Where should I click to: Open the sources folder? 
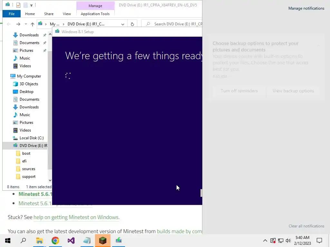tap(29, 169)
